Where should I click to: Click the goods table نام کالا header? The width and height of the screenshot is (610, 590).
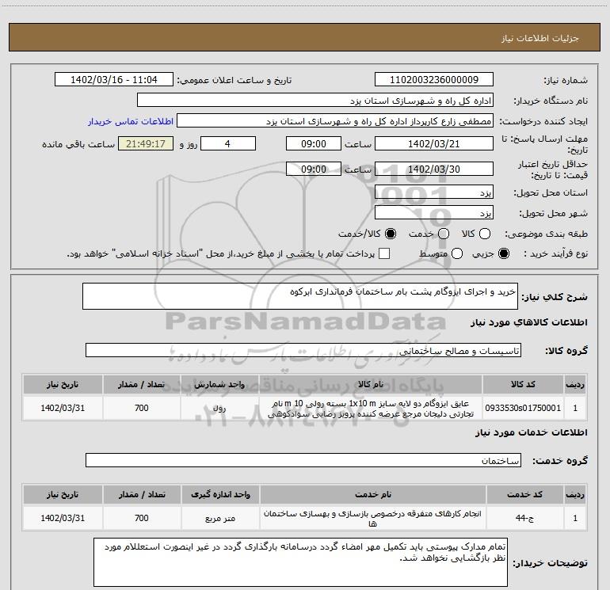click(x=371, y=385)
